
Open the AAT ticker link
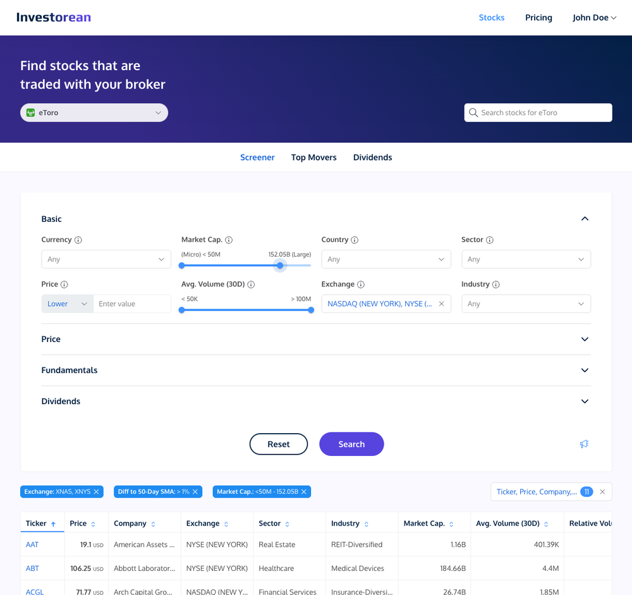32,544
